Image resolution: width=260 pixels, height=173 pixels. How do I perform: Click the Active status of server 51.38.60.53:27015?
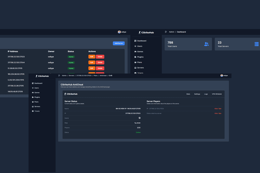click(x=71, y=68)
